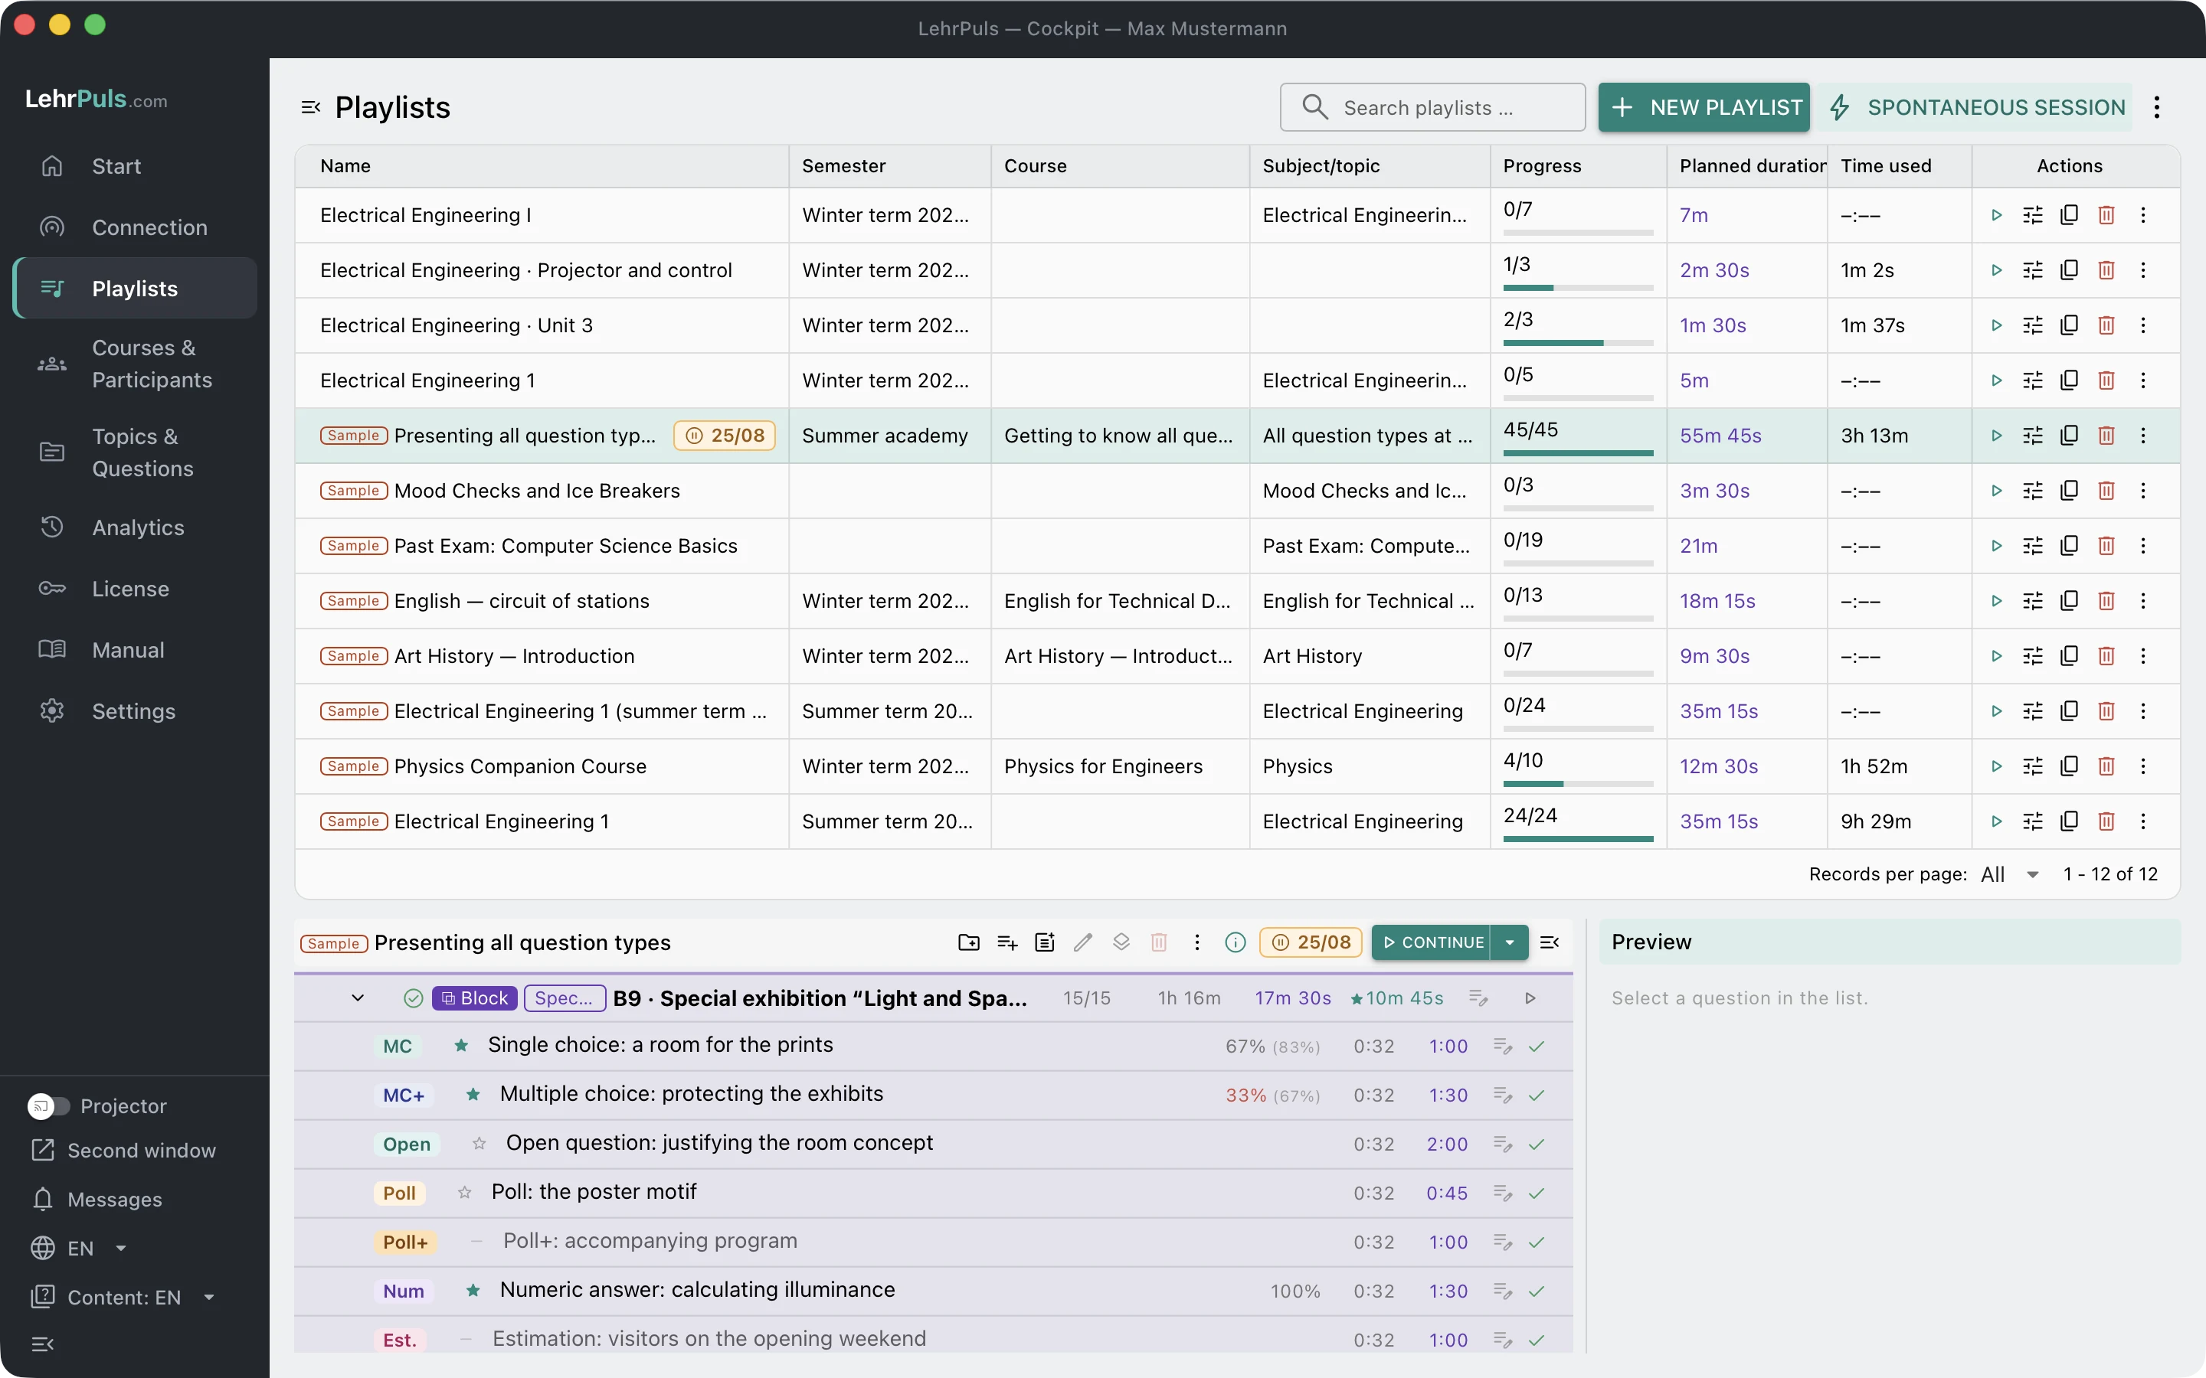Open settings sliders for Mood Checks playlist

[2033, 490]
